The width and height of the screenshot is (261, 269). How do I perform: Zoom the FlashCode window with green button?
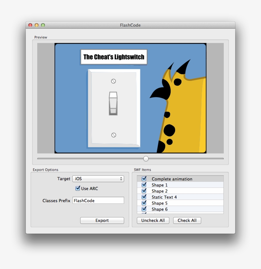[x=43, y=25]
